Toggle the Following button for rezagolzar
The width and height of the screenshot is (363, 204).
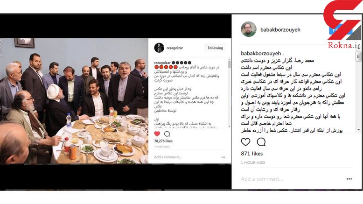pyautogui.click(x=215, y=48)
